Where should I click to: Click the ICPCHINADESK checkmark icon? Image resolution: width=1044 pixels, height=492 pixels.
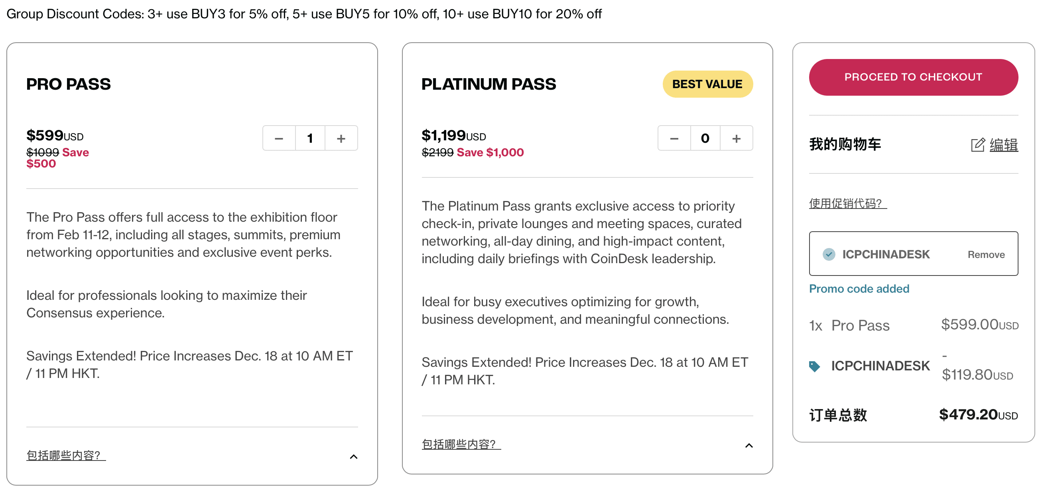[829, 254]
